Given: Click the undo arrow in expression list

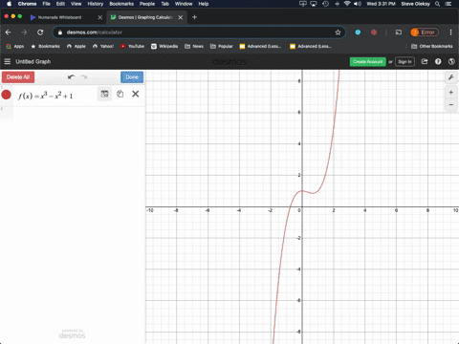Looking at the screenshot, I should (x=71, y=77).
